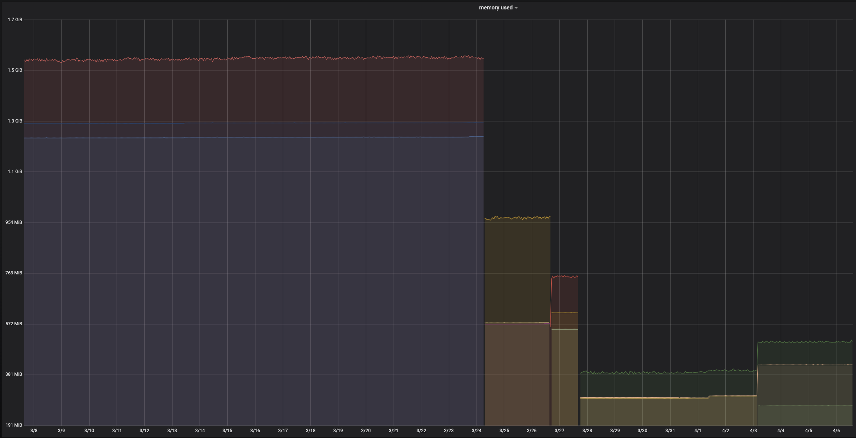Click the 381 MiB axis label
Screen dimensions: 856x438
[x=14, y=374]
